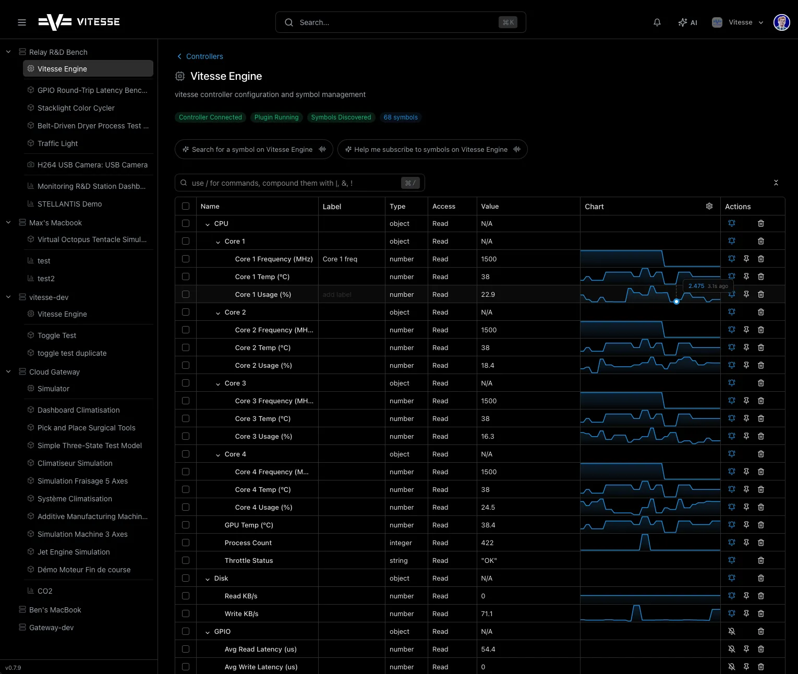This screenshot has height=674, width=798.
Task: Click add label for Core 1 Usage
Action: (x=337, y=294)
